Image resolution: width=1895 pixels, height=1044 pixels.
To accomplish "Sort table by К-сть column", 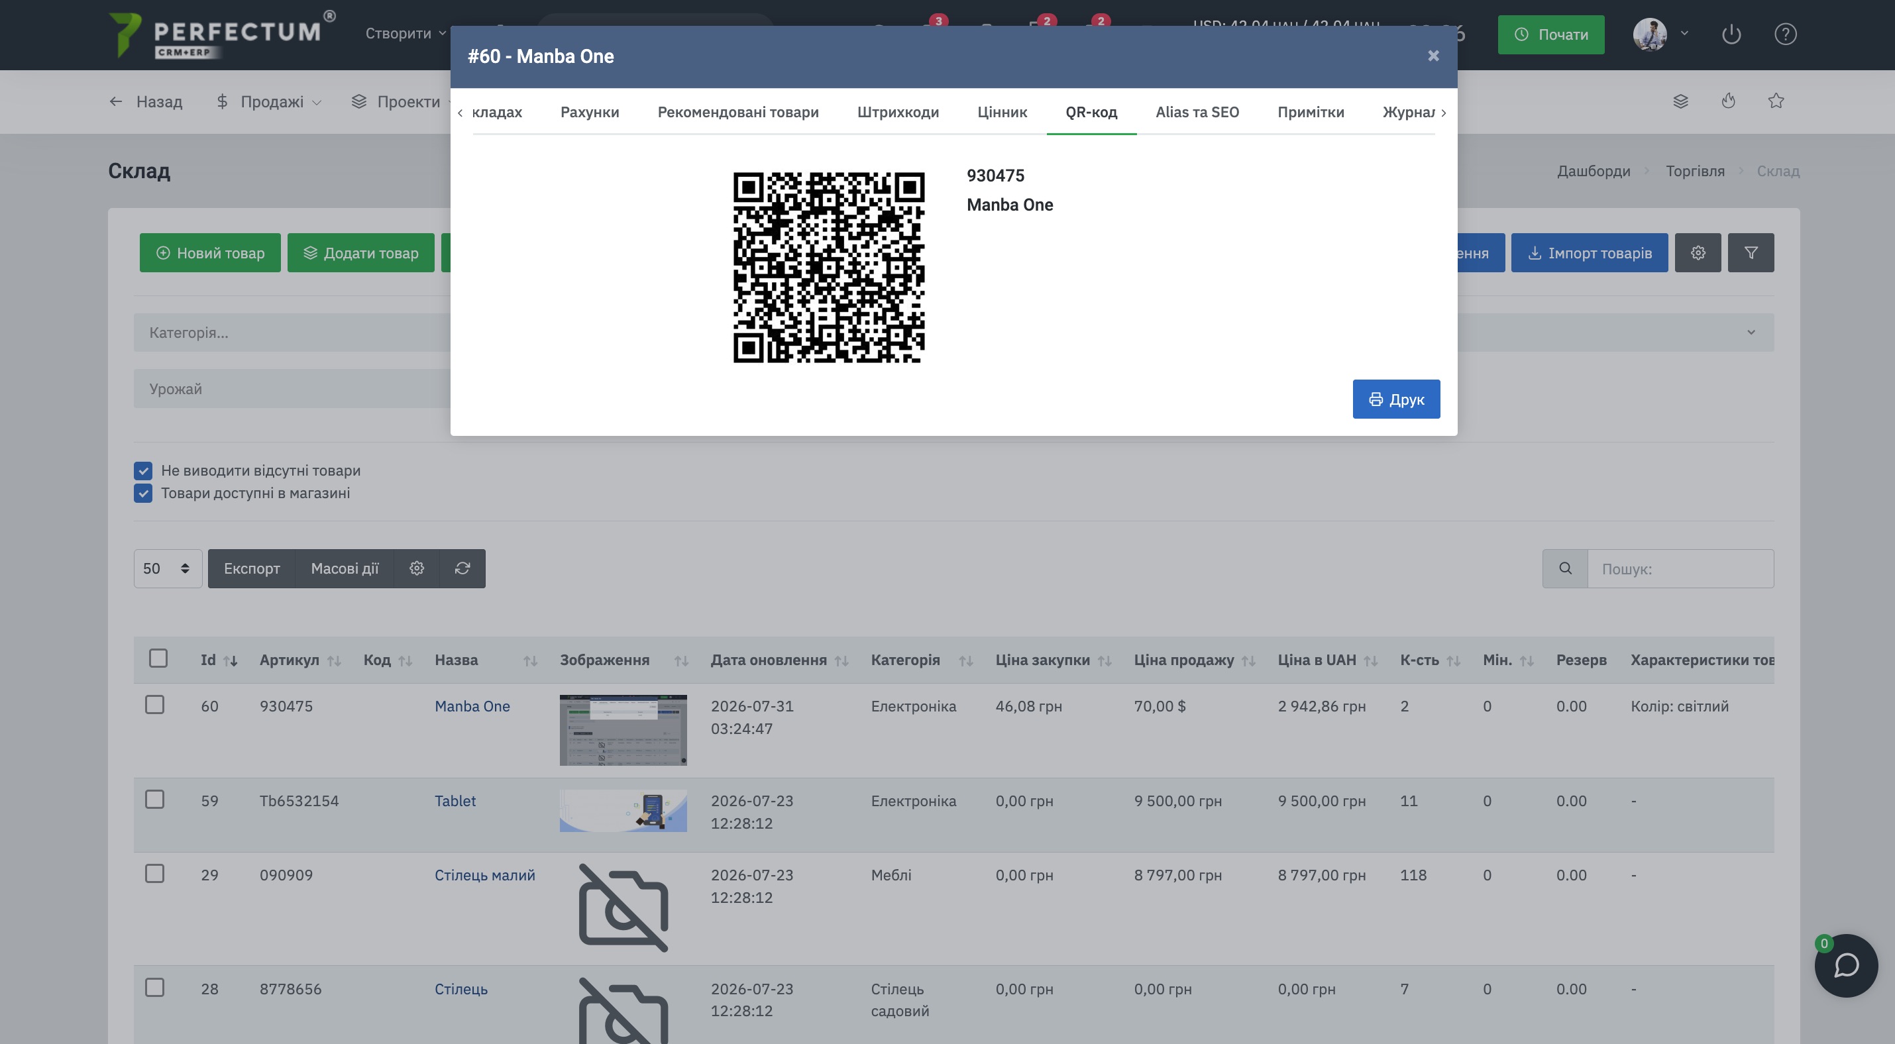I will (1429, 660).
